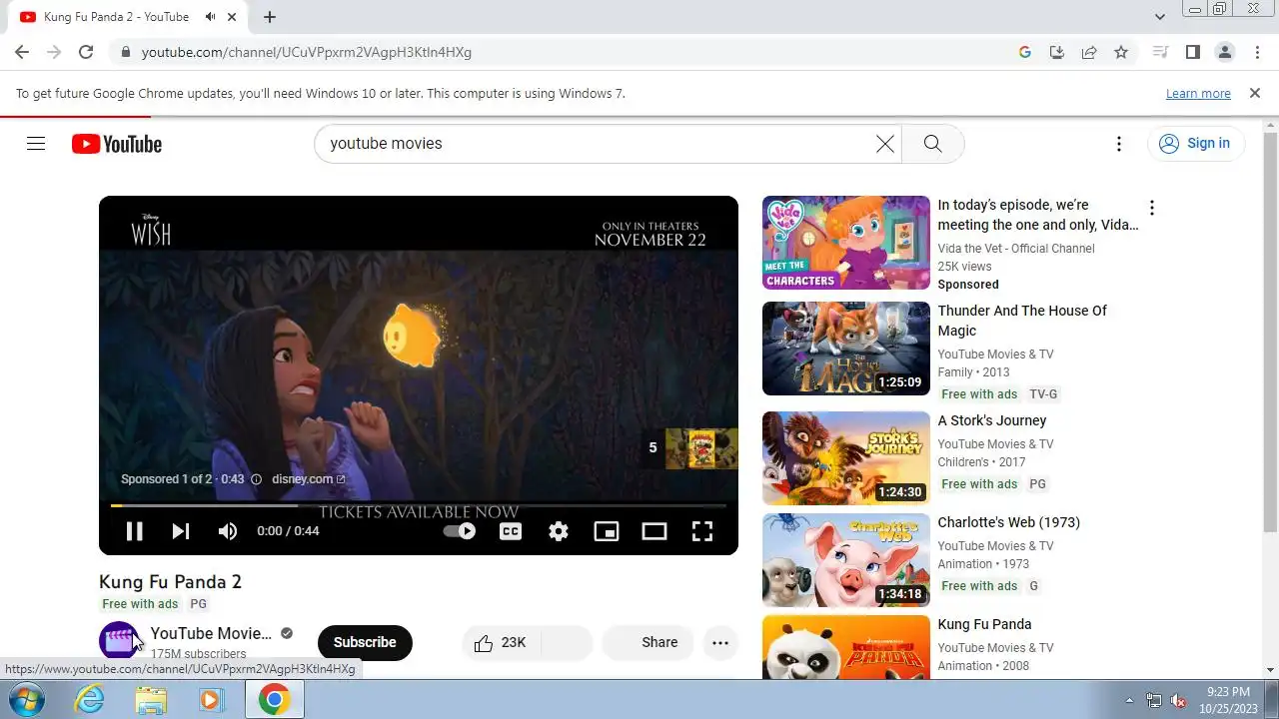The height and width of the screenshot is (719, 1279).
Task: Click the video progress bar
Action: coord(418,506)
